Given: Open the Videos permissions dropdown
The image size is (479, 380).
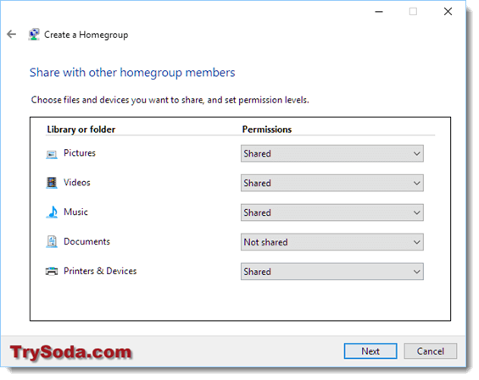Looking at the screenshot, I should [331, 183].
